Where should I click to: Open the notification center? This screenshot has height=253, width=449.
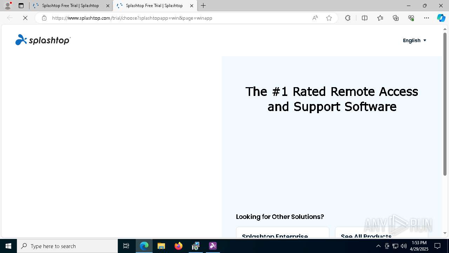[437, 246]
